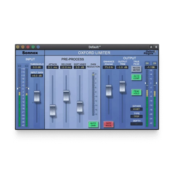Click the Release fader handle

[x=66, y=96]
